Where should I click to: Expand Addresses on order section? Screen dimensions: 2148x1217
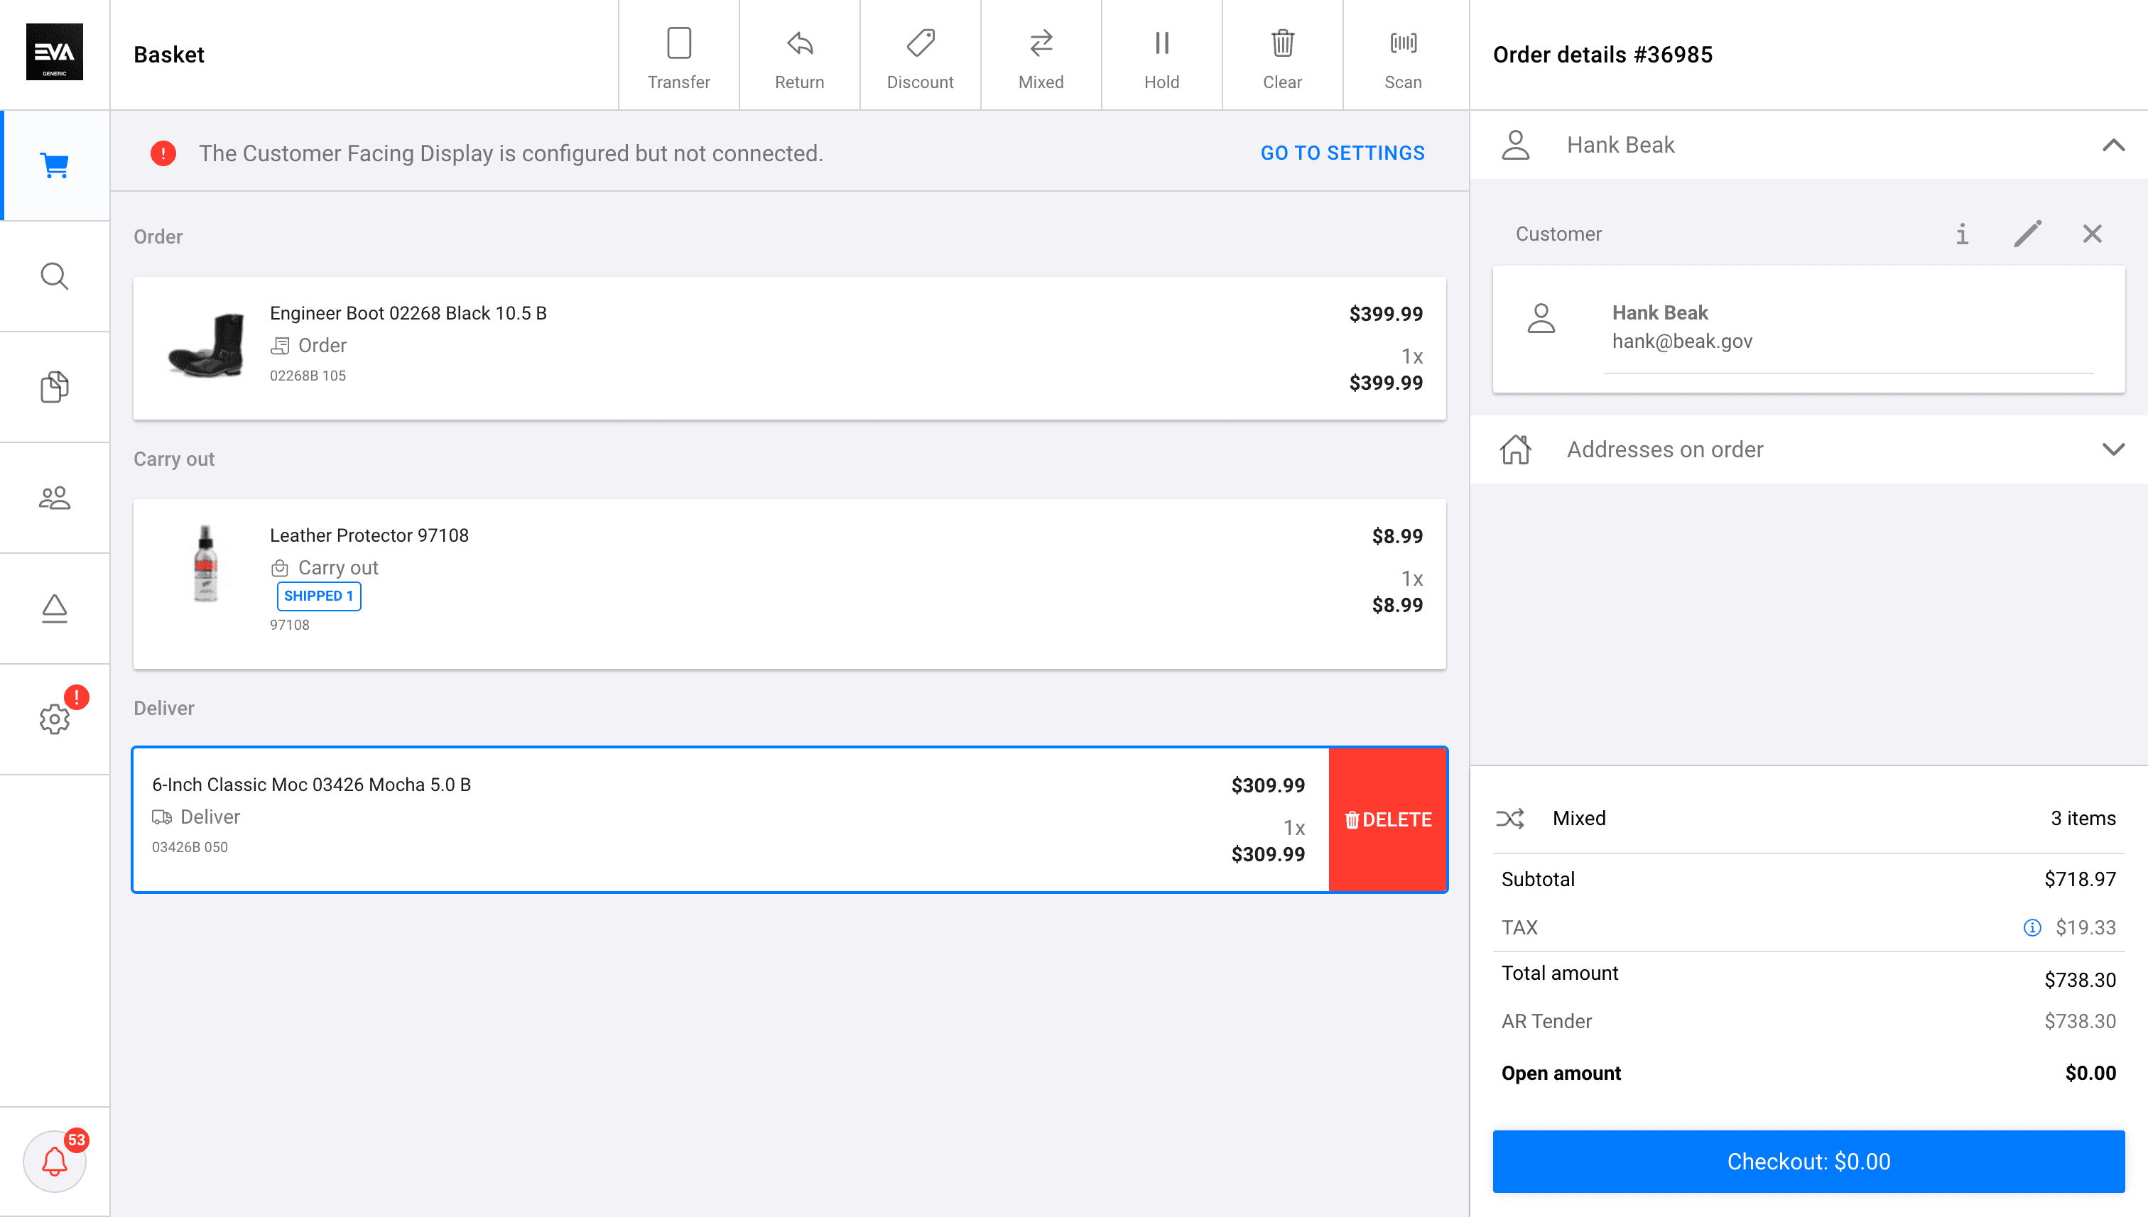[x=1809, y=449]
